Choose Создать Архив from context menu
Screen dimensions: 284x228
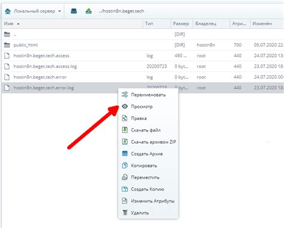(x=148, y=154)
